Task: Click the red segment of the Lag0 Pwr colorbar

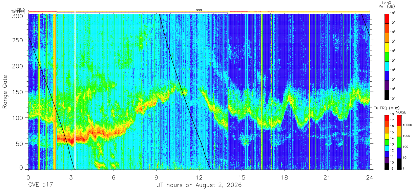Action: coord(387,18)
